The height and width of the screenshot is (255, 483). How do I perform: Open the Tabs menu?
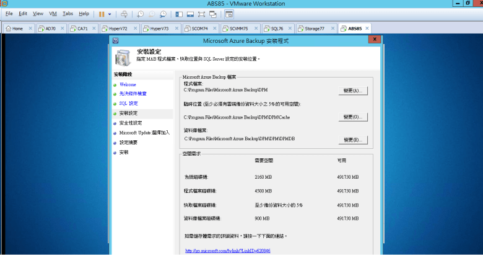[x=67, y=13]
